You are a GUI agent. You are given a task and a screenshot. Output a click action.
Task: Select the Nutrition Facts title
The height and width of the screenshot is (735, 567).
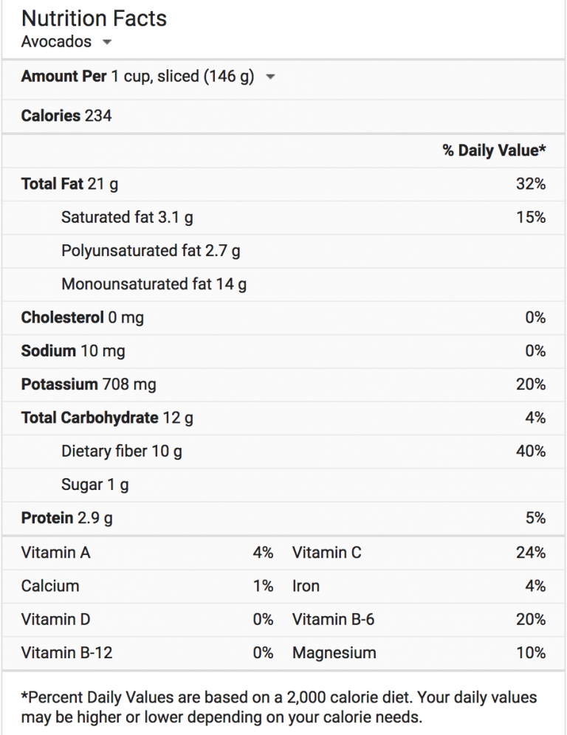click(94, 18)
